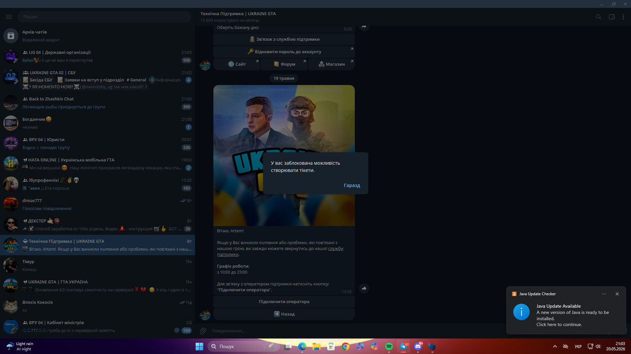Screen dimensions: 631x354
Task: Open the forward arrow by the 8:30 message
Action: tap(364, 27)
